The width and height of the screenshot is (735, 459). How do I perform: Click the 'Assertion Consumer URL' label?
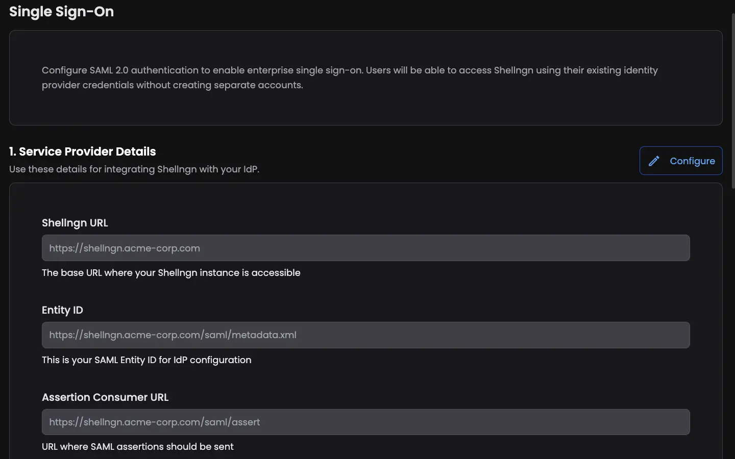[x=105, y=397]
